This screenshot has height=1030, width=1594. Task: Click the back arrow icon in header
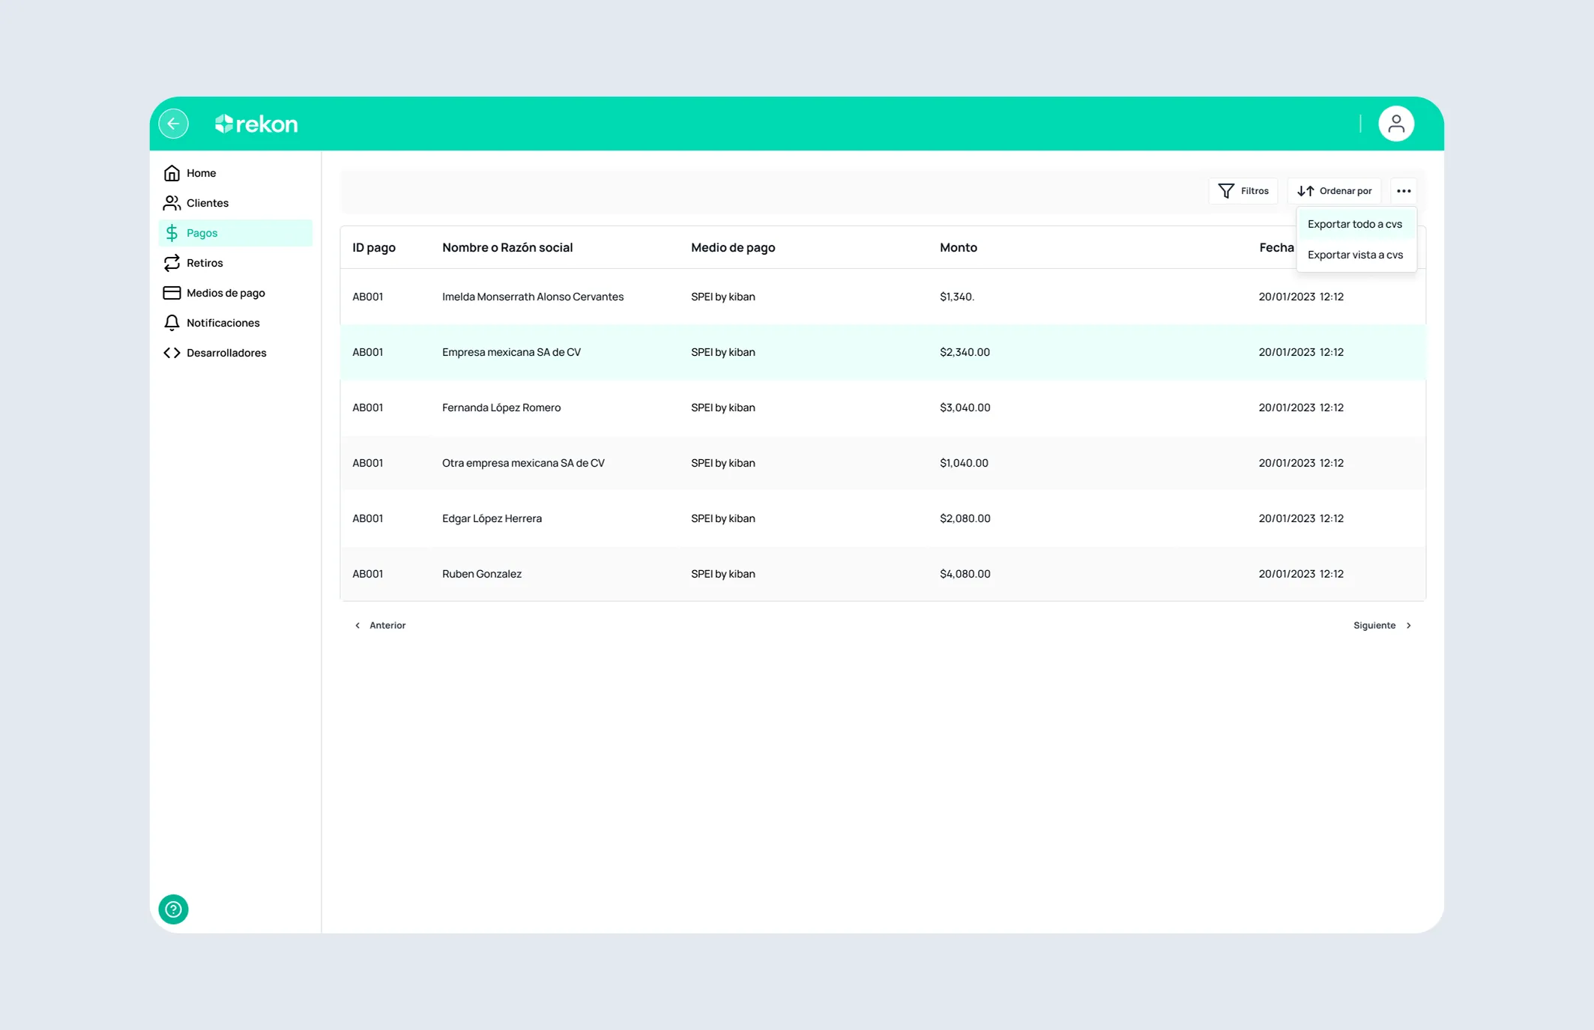coord(173,124)
